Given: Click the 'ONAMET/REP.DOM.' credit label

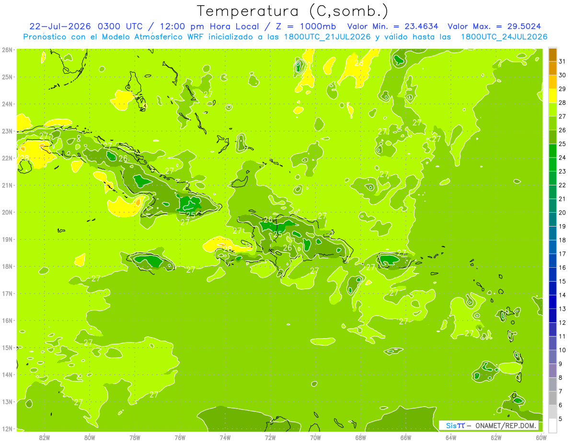Looking at the screenshot, I should 506,425.
